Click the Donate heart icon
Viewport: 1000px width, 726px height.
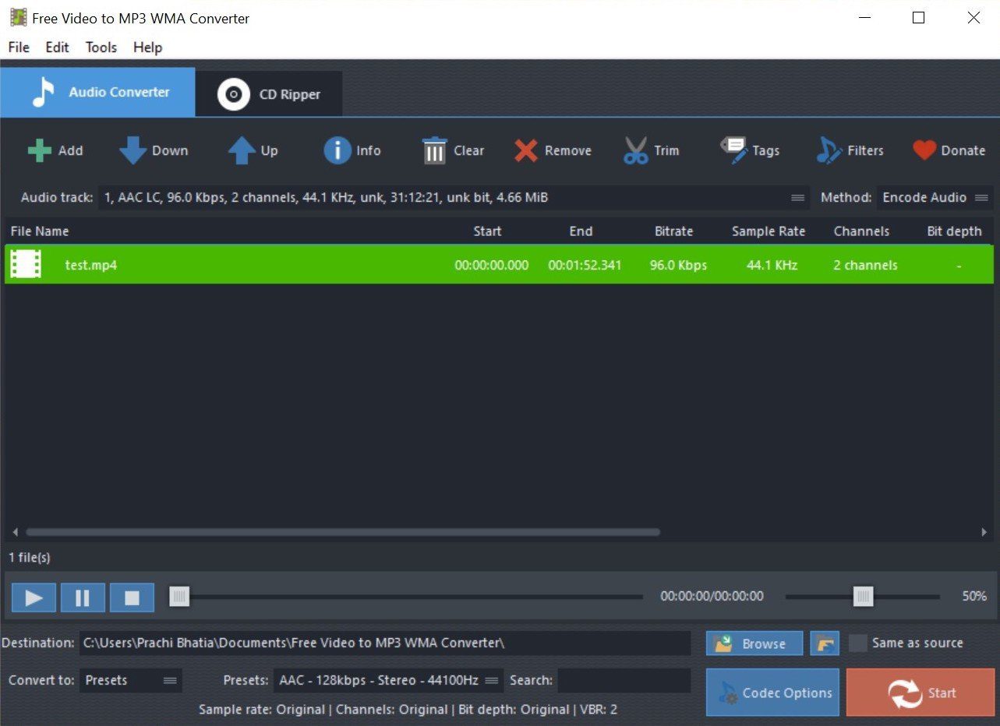924,150
